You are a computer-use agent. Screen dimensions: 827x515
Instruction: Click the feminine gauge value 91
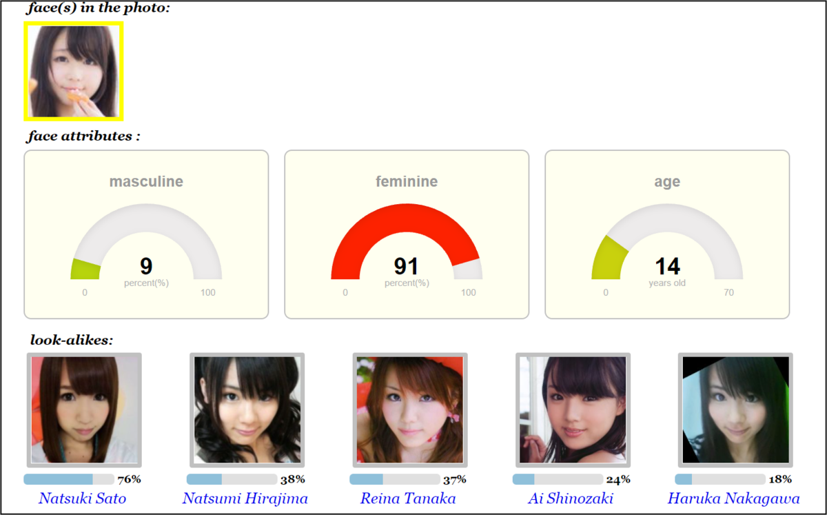(407, 266)
